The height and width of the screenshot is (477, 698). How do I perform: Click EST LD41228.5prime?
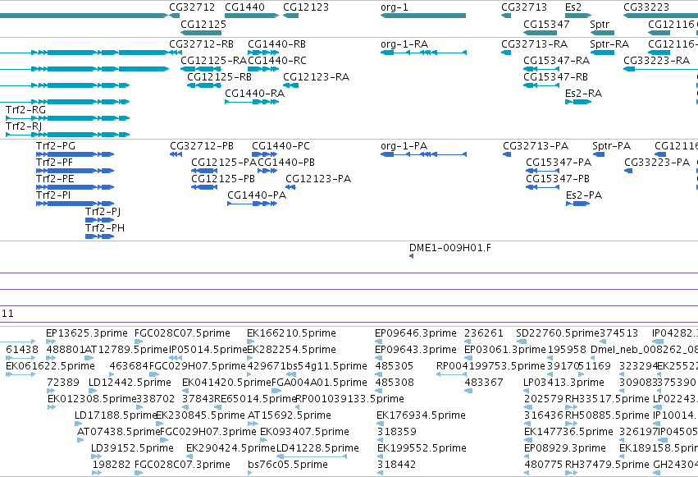(x=318, y=448)
